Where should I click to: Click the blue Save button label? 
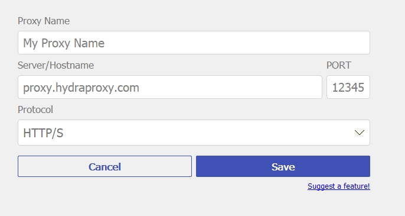tap(283, 167)
